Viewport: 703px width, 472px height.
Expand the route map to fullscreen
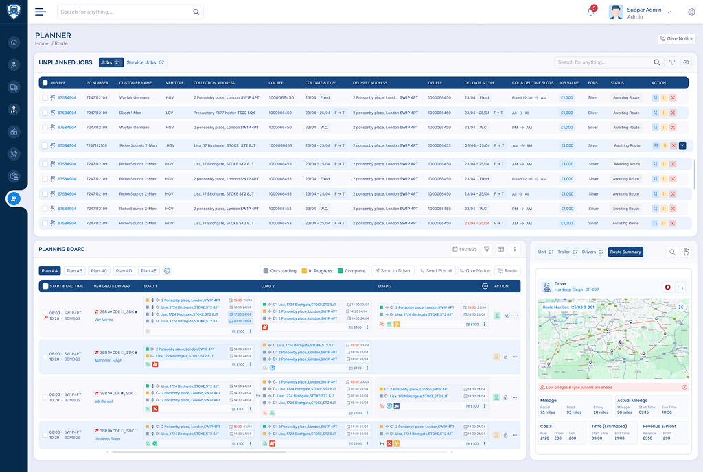tap(681, 307)
